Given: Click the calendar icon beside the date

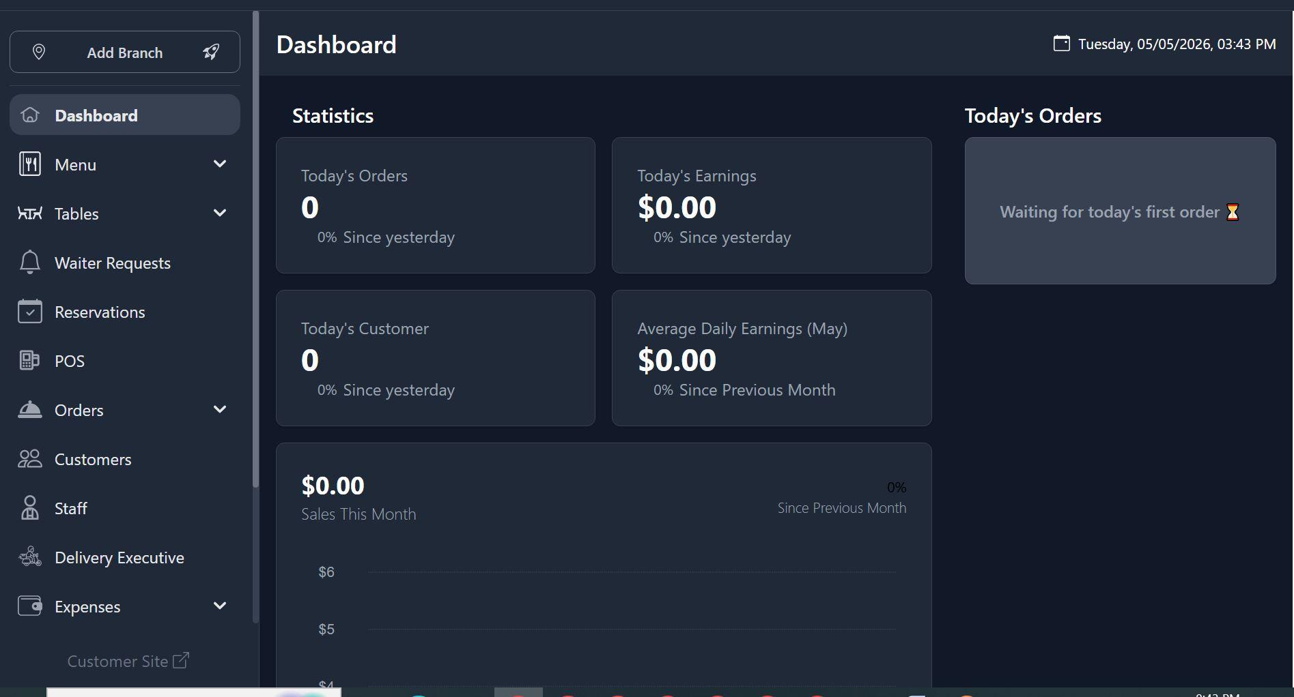Looking at the screenshot, I should tap(1061, 44).
